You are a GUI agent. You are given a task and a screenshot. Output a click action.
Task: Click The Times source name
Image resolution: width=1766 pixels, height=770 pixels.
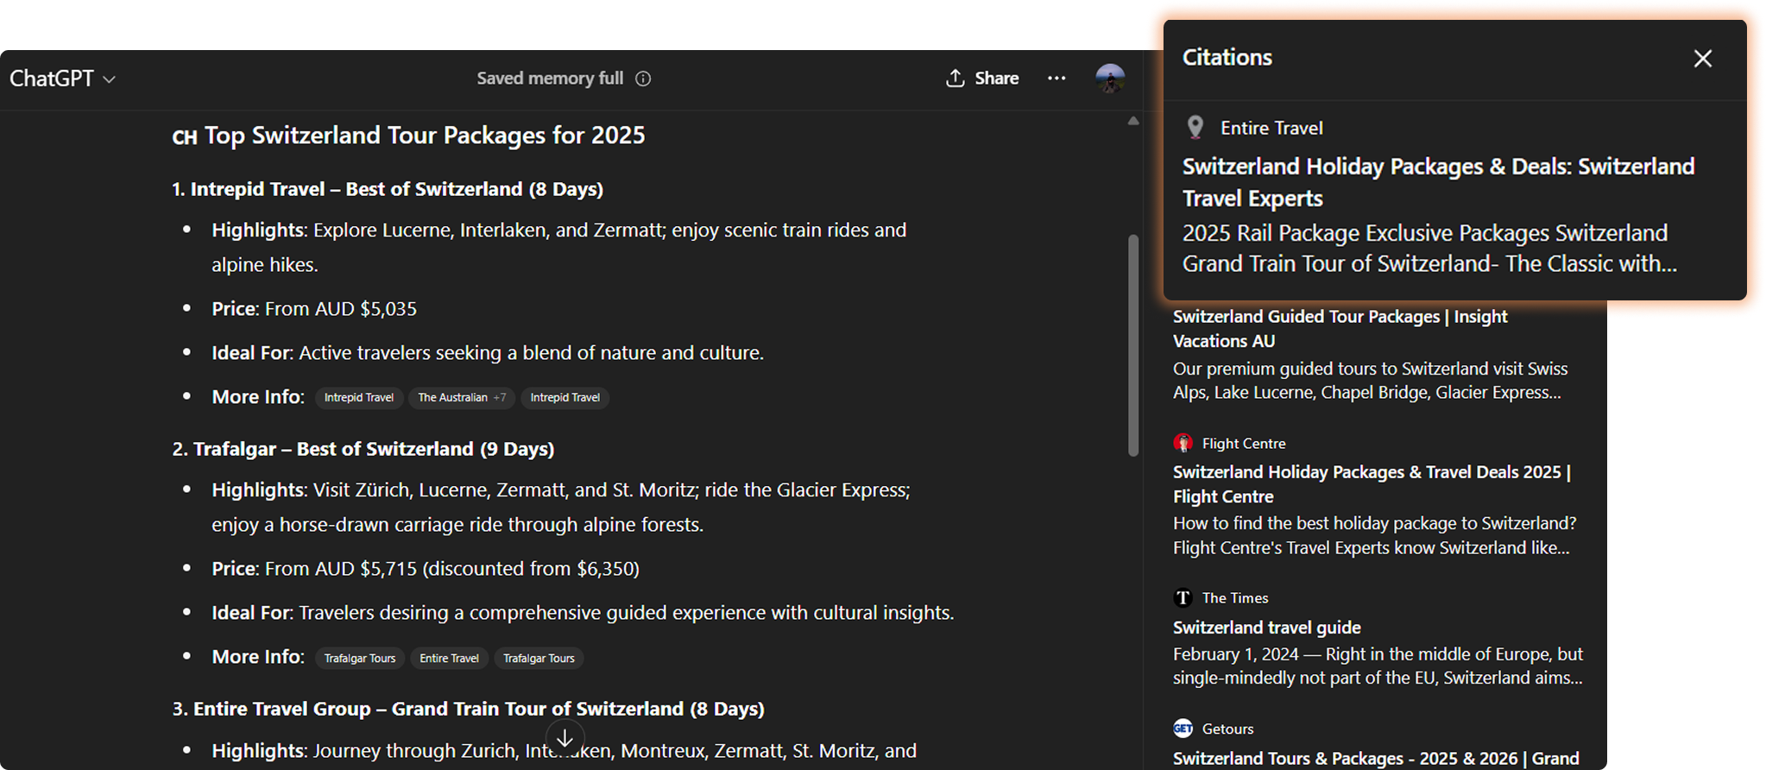[1235, 598]
